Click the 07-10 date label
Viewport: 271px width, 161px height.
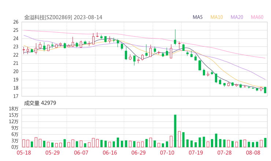click(x=167, y=153)
